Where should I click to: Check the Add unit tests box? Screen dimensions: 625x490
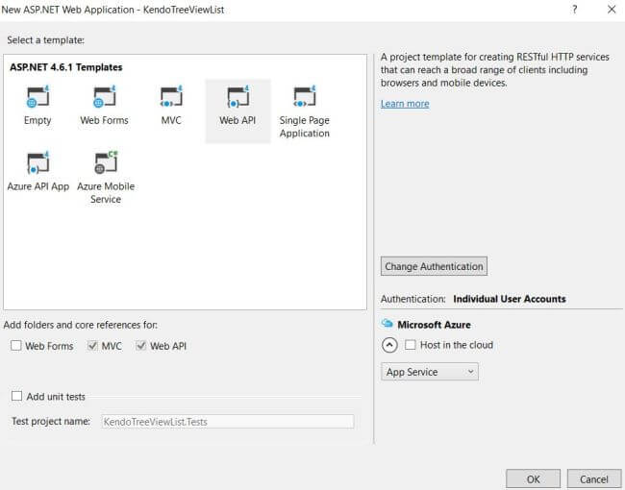click(x=16, y=396)
